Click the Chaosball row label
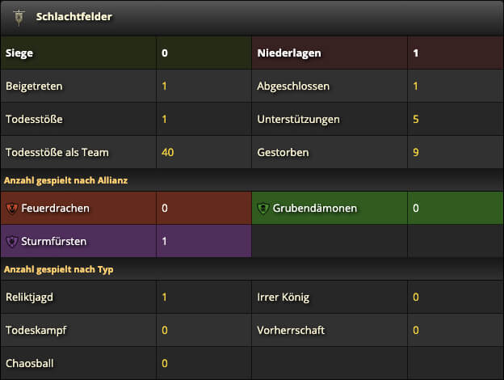This screenshot has height=380, width=504. [30, 364]
